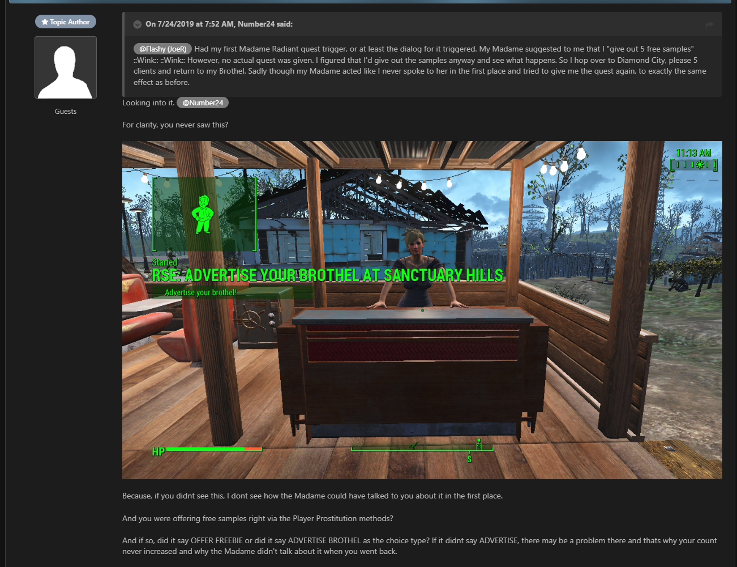737x567 pixels.
Task: Click the 'Started' label above the quest title
Action: point(165,262)
